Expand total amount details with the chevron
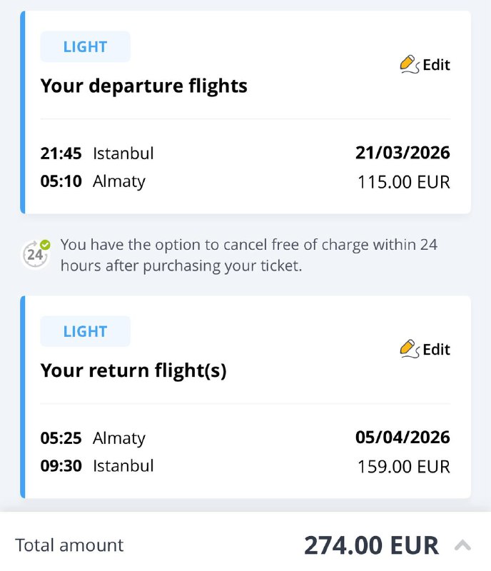491x571 pixels. (462, 546)
